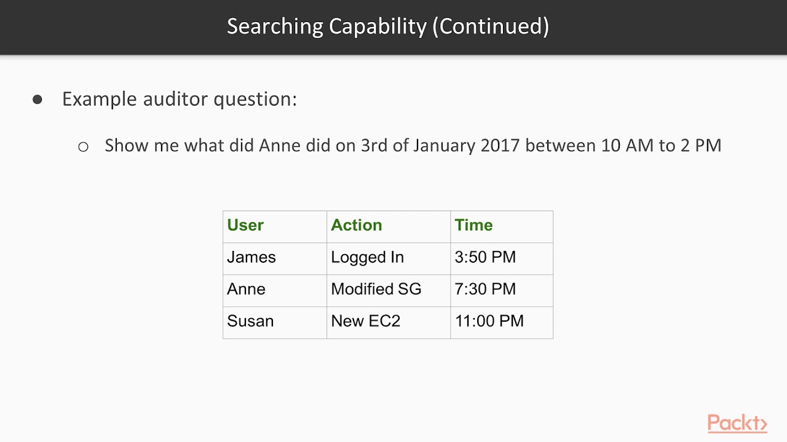Click the New EC2 action cell
787x442 pixels.
click(365, 321)
